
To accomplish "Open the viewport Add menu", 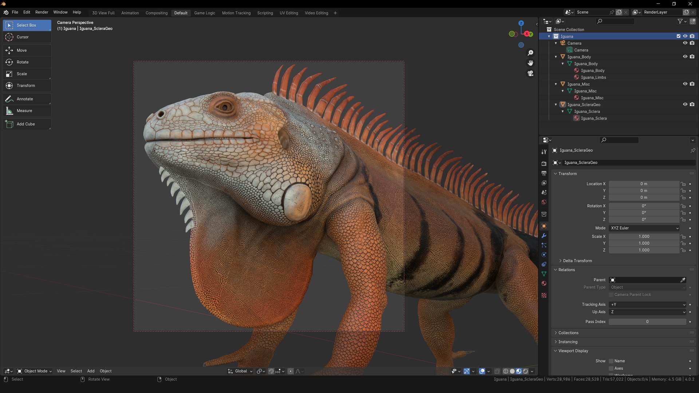I will tap(91, 371).
